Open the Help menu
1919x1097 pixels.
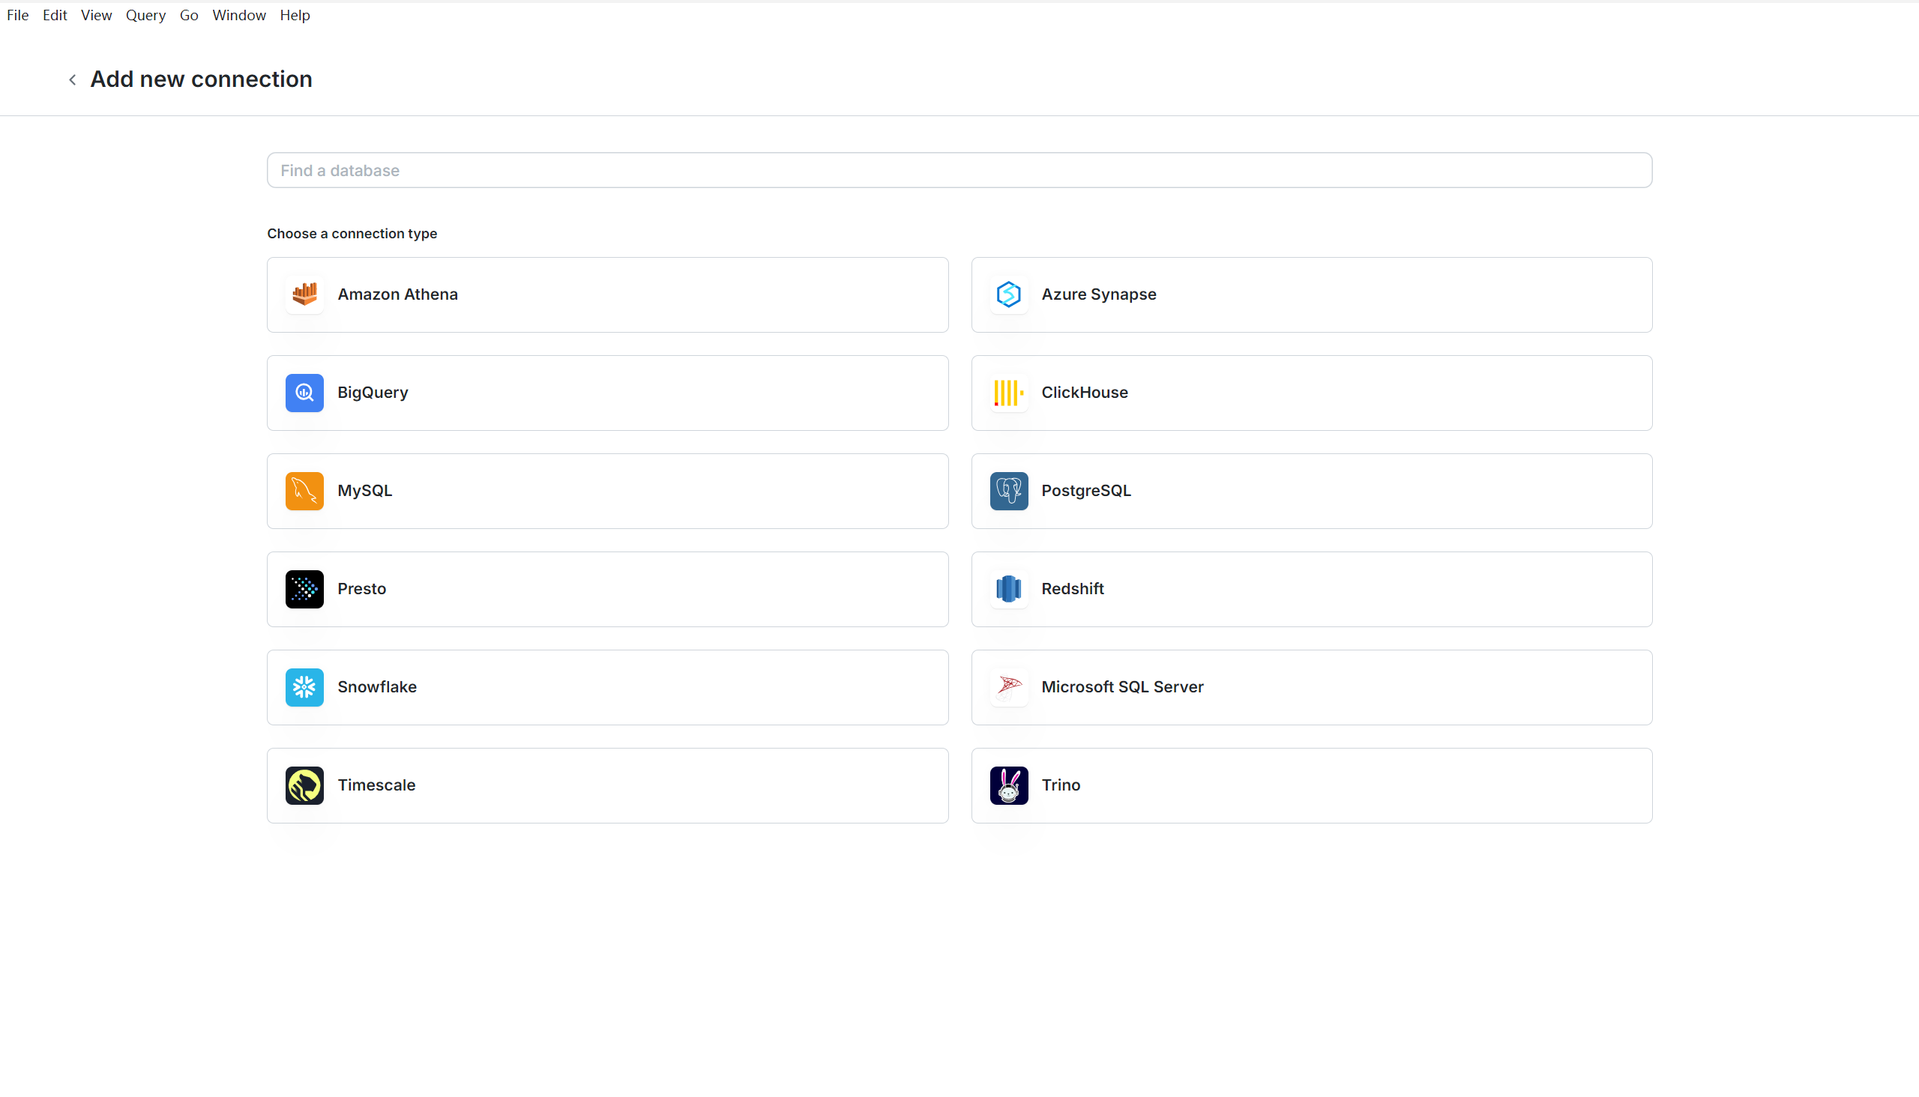coord(295,15)
